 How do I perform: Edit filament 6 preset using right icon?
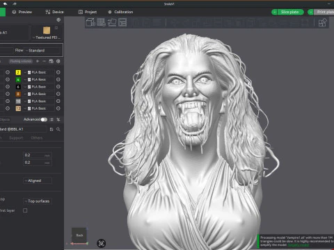58,87
